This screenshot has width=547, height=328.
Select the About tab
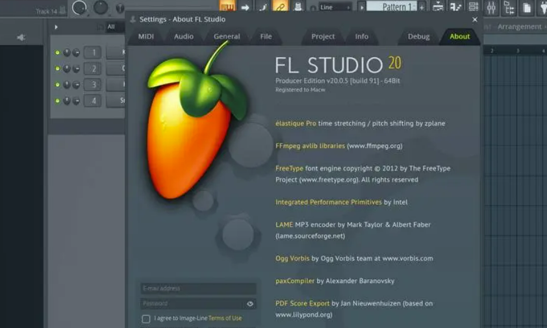(459, 36)
